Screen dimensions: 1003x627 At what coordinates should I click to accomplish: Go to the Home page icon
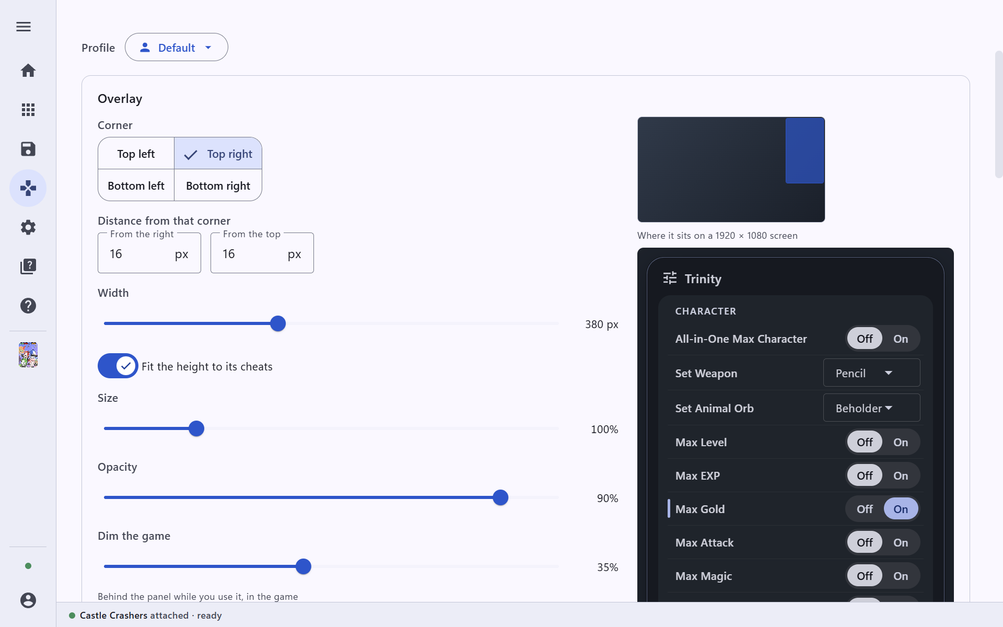tap(28, 71)
